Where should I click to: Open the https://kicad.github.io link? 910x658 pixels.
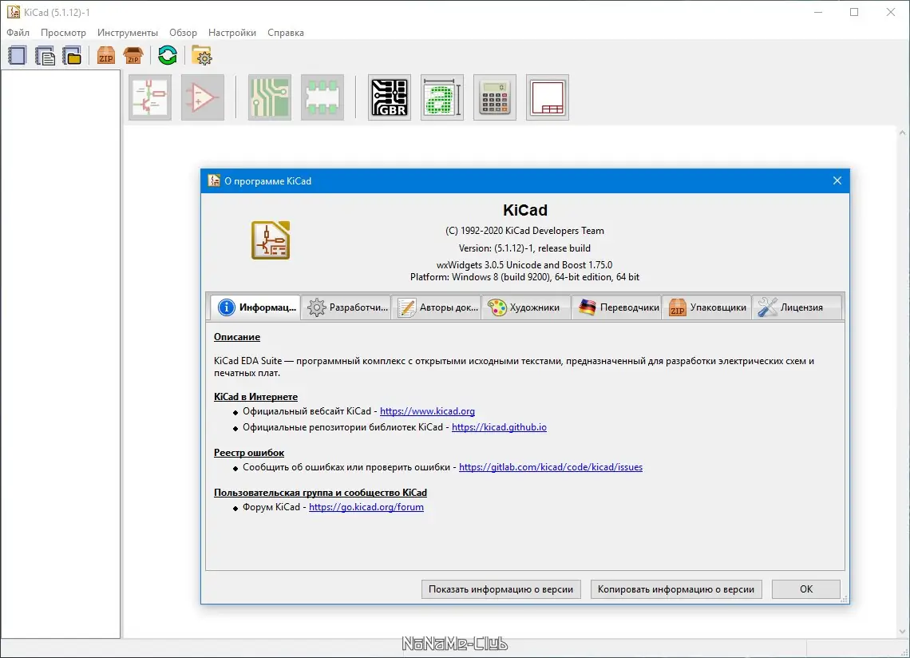(499, 427)
